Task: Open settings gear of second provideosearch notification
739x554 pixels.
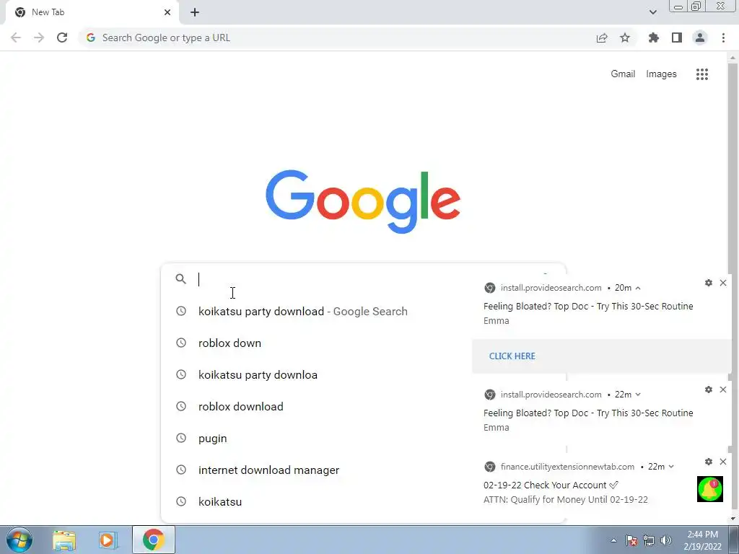Action: pyautogui.click(x=709, y=390)
